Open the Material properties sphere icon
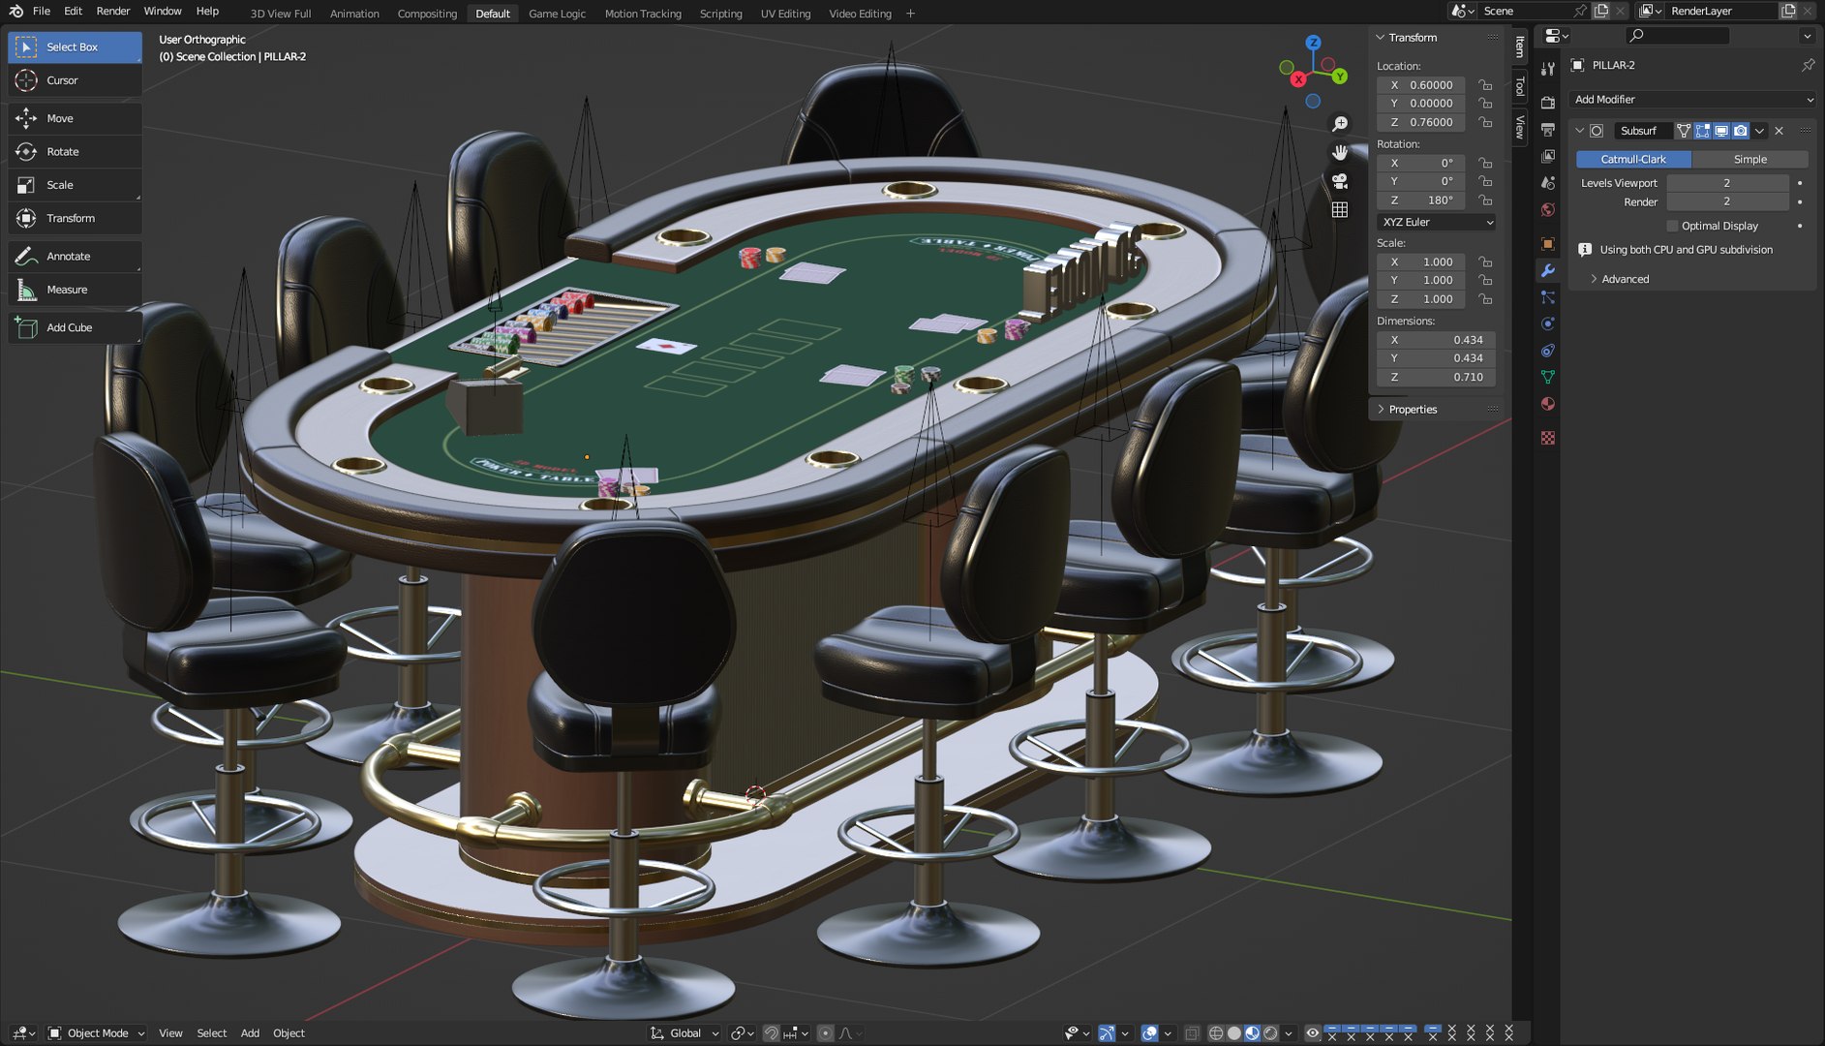Screen dimensions: 1825x1046 (x=1548, y=404)
